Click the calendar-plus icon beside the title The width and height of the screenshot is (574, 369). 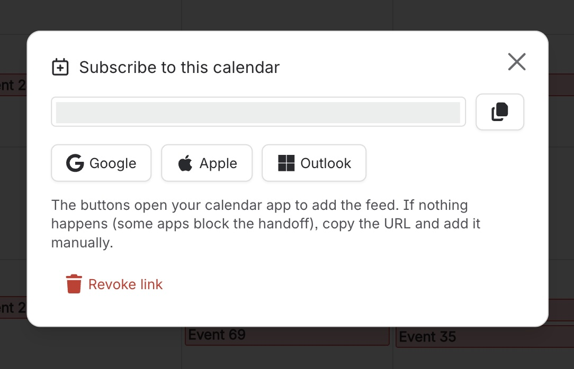[x=60, y=67]
